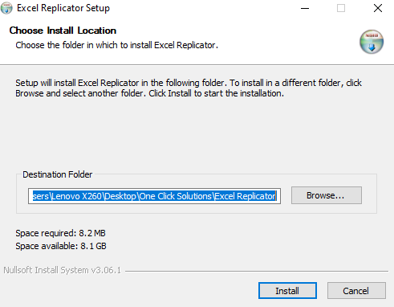Click the Destination Folder group label
This screenshot has width=394, height=307.
pos(58,174)
